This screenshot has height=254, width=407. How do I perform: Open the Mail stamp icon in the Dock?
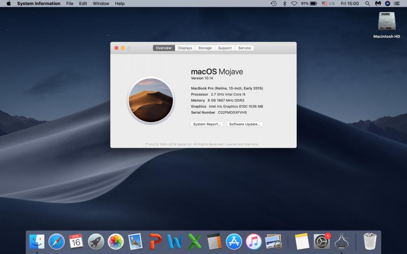click(135, 242)
